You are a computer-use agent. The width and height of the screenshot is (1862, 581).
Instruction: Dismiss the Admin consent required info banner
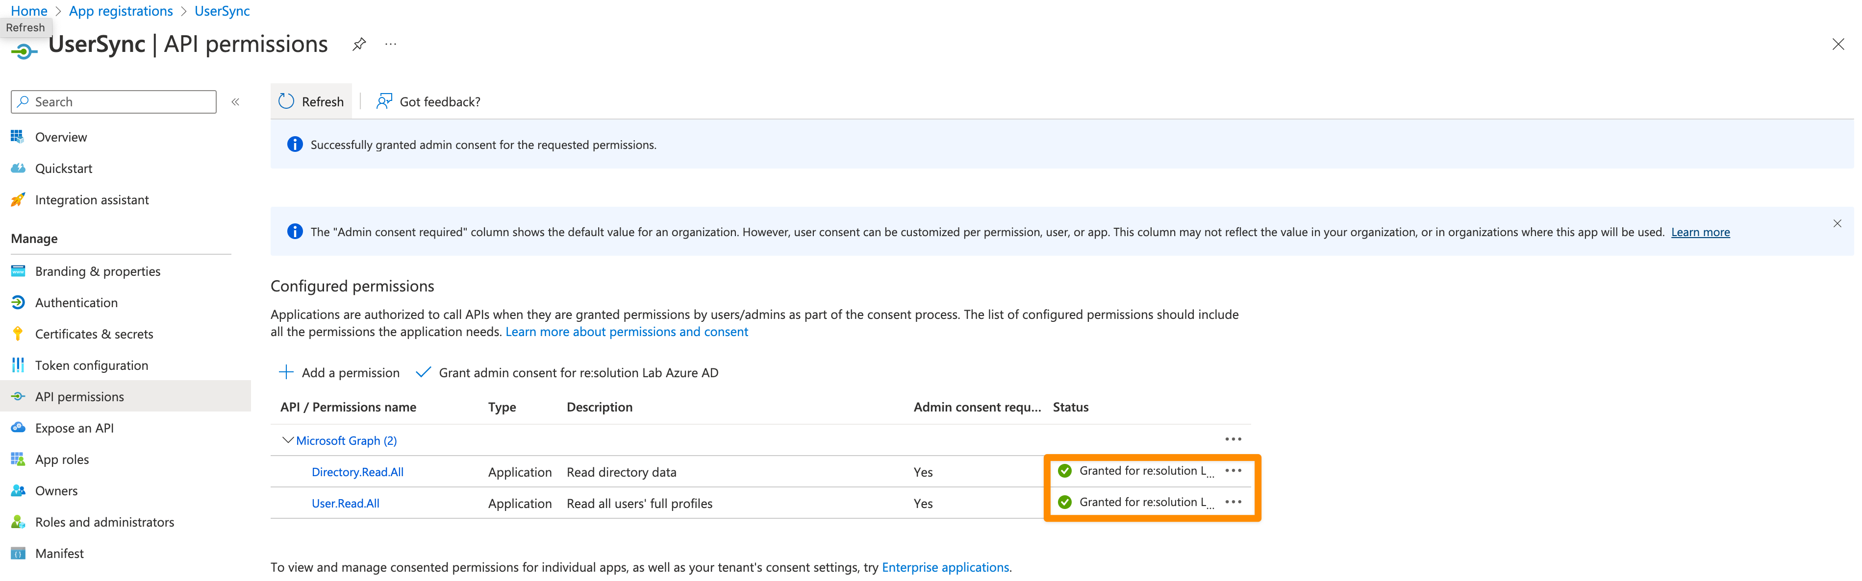click(x=1837, y=223)
